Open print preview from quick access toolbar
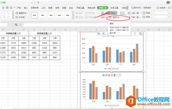The height and width of the screenshot is (109, 172). pos(11,8)
